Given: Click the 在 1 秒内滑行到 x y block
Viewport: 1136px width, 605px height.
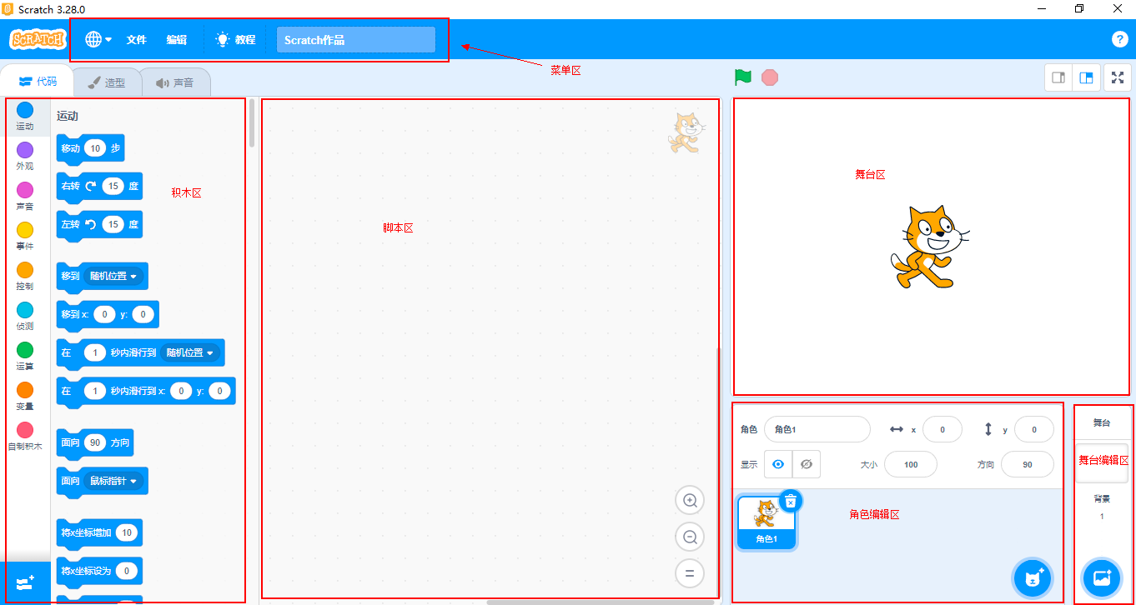Looking at the screenshot, I should tap(146, 391).
